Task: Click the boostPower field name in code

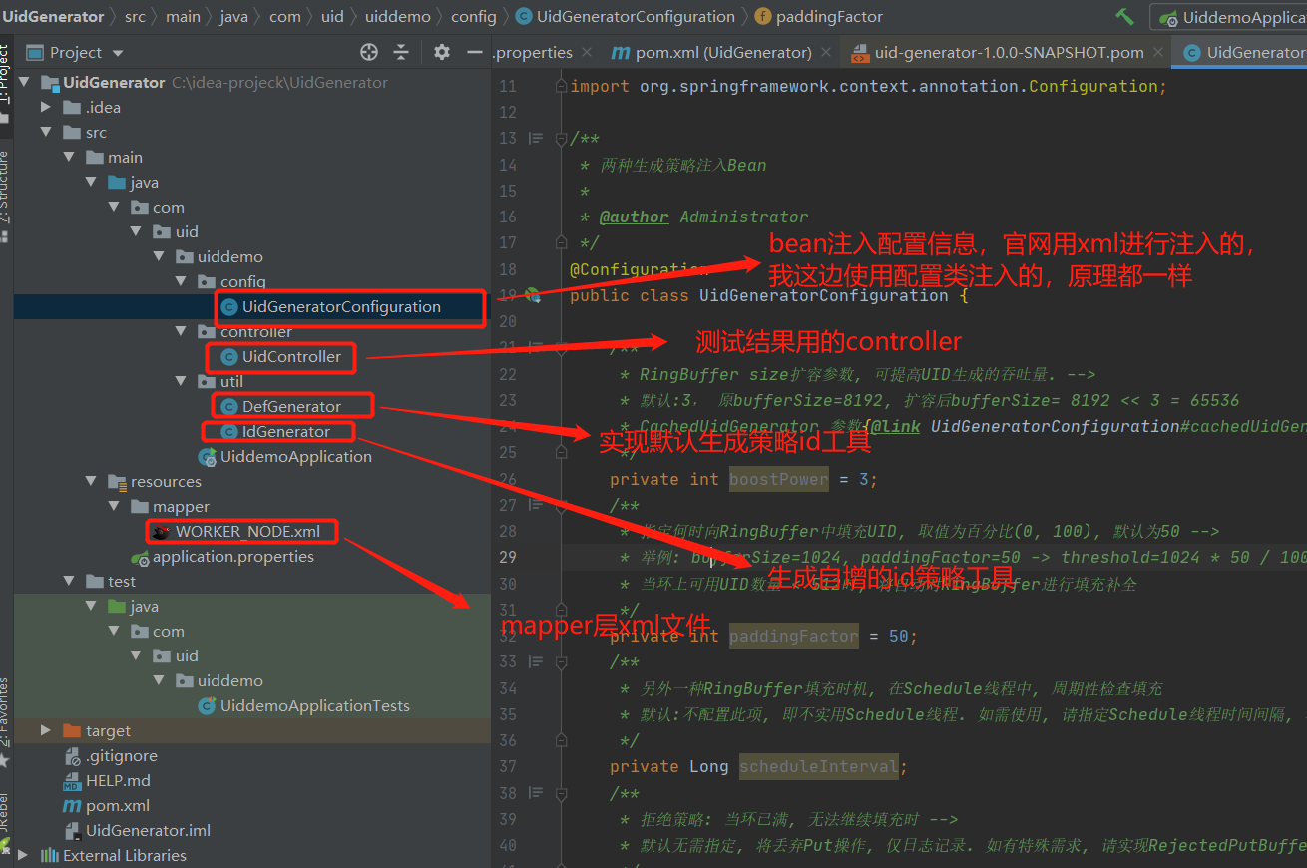Action: click(778, 479)
